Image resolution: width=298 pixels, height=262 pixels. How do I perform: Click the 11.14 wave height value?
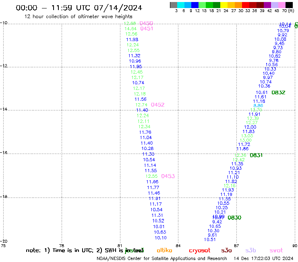tap(150, 165)
